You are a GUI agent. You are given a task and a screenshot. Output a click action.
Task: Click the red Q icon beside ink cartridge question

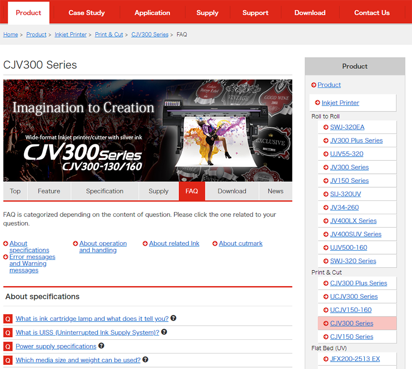click(x=7, y=319)
